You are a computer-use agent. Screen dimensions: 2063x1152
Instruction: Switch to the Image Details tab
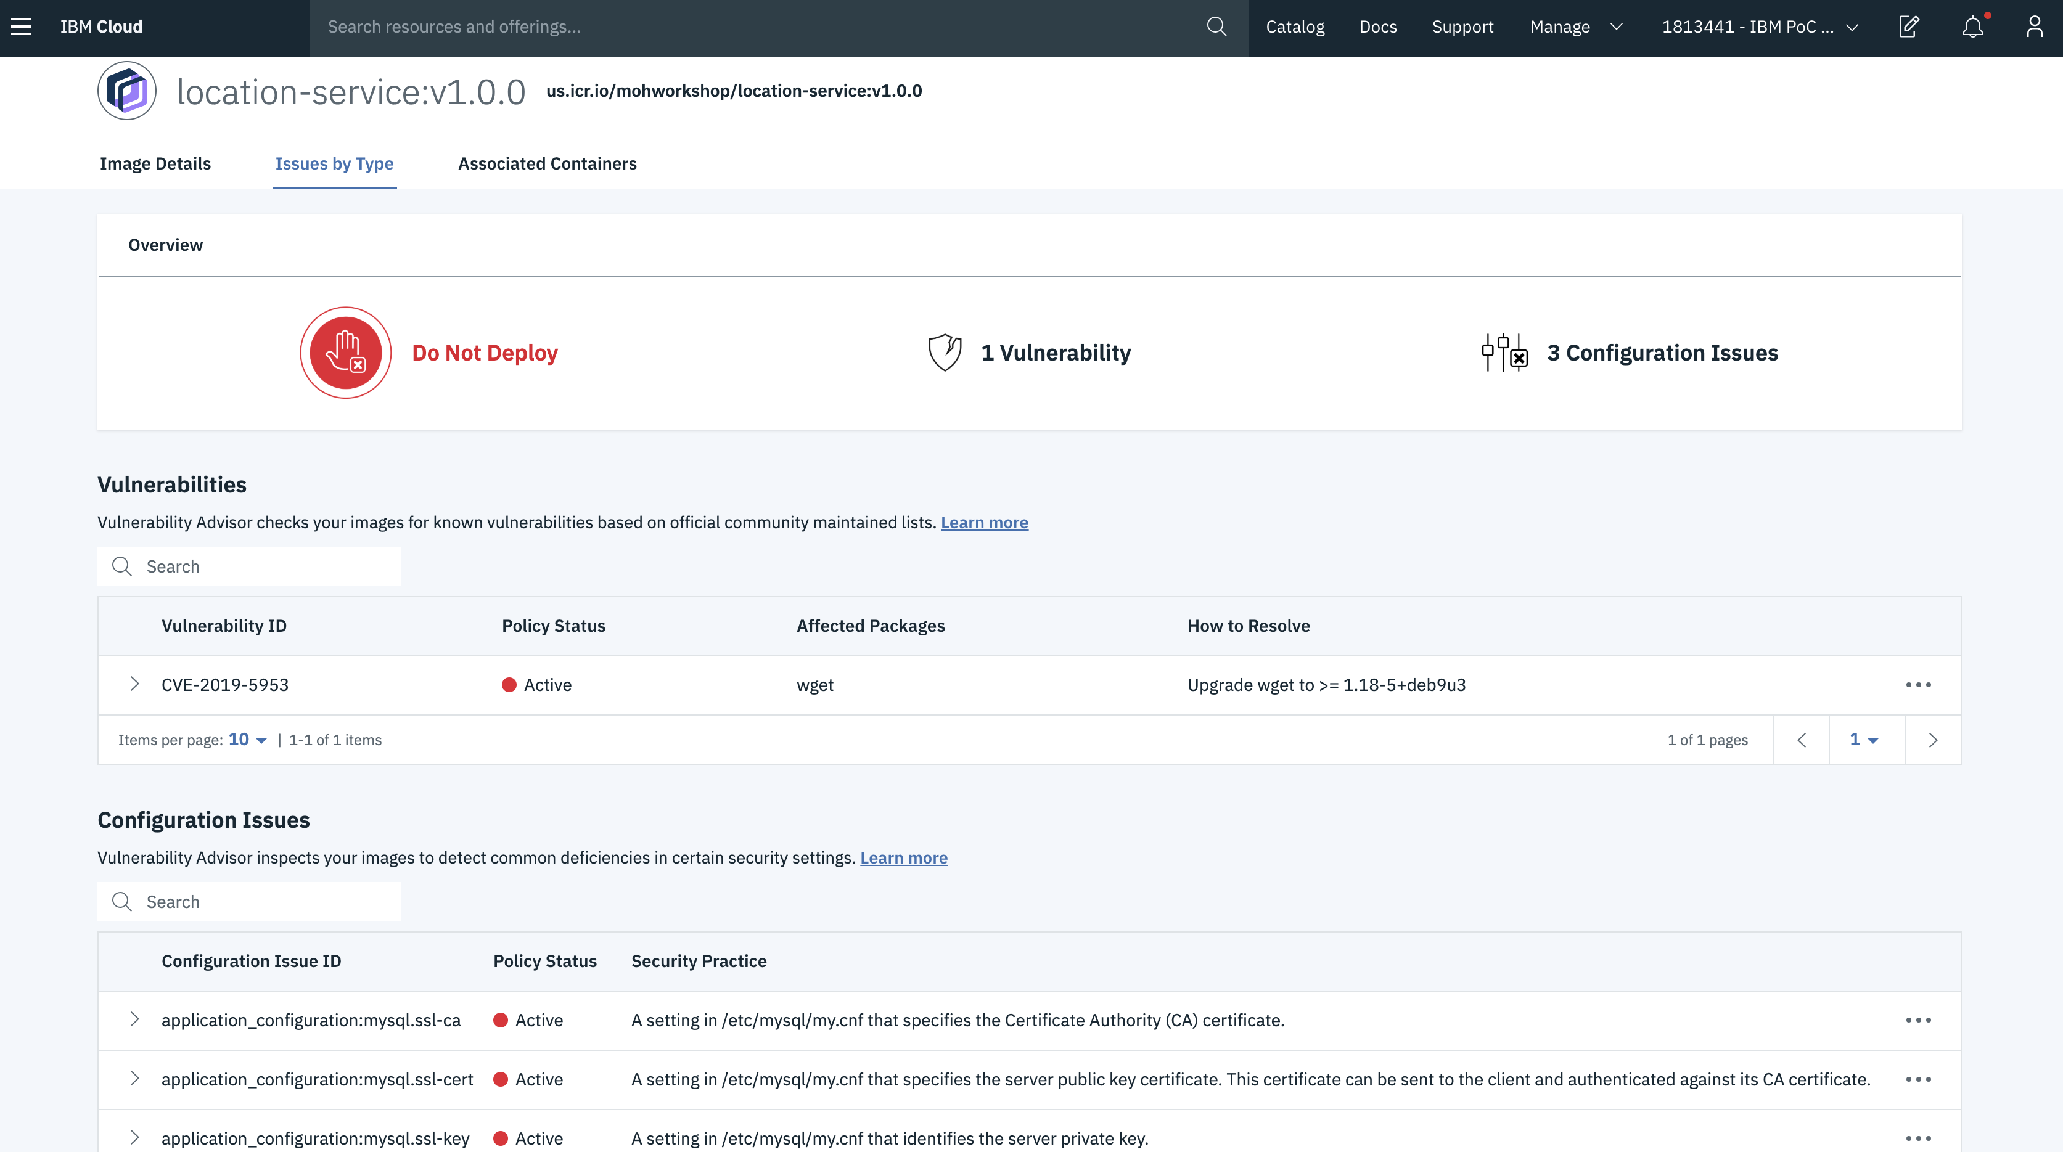tap(155, 164)
